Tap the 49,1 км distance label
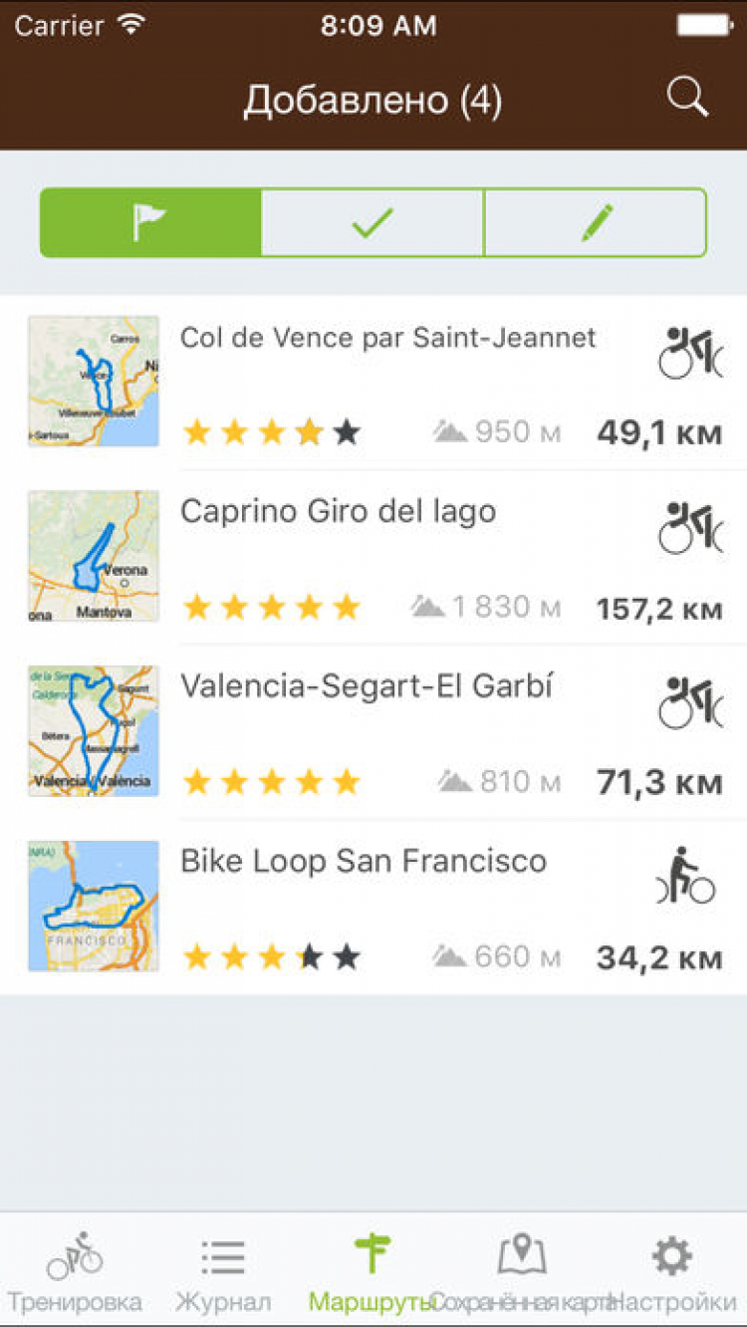The width and height of the screenshot is (747, 1327). [x=659, y=432]
